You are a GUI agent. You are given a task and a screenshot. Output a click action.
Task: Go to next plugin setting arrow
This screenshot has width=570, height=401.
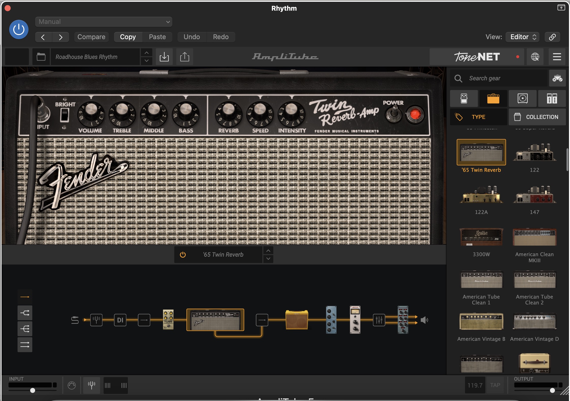tap(61, 37)
